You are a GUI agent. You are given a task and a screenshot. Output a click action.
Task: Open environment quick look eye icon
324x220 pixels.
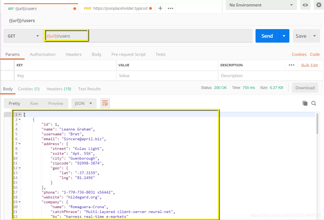(x=305, y=5)
